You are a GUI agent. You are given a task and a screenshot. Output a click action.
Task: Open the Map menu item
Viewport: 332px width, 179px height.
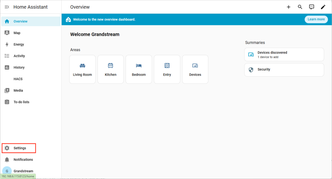coord(31,33)
